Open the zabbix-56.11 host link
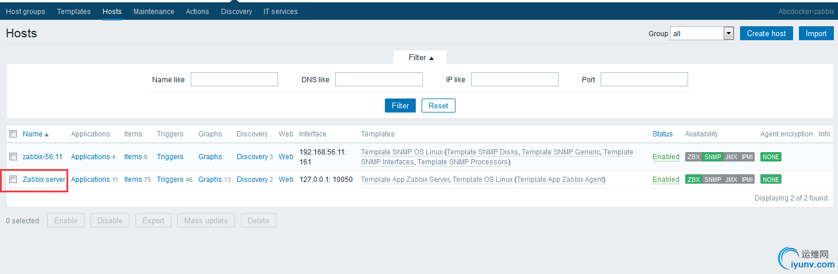This screenshot has width=838, height=274. (x=43, y=157)
